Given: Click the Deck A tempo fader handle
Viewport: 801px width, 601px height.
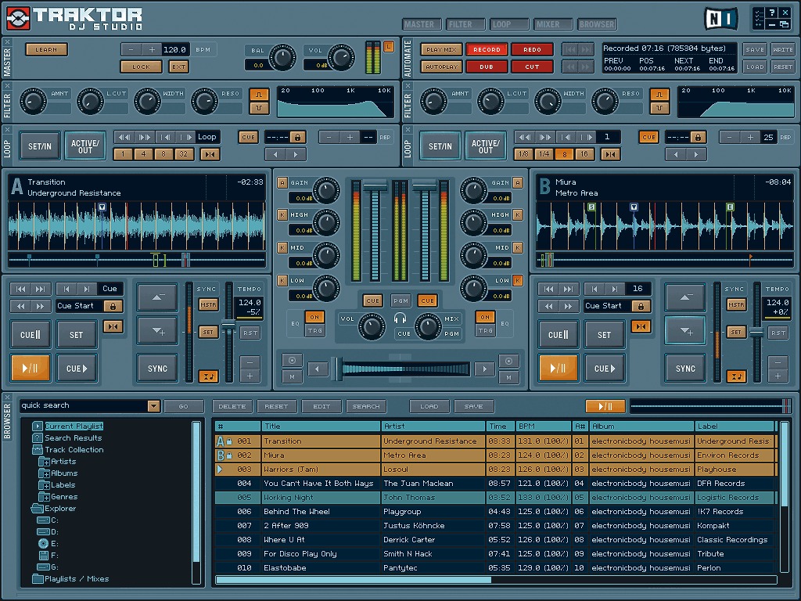Looking at the screenshot, I should 228,325.
